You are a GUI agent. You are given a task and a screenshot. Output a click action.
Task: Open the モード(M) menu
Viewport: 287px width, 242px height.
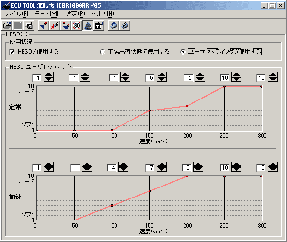(47, 14)
